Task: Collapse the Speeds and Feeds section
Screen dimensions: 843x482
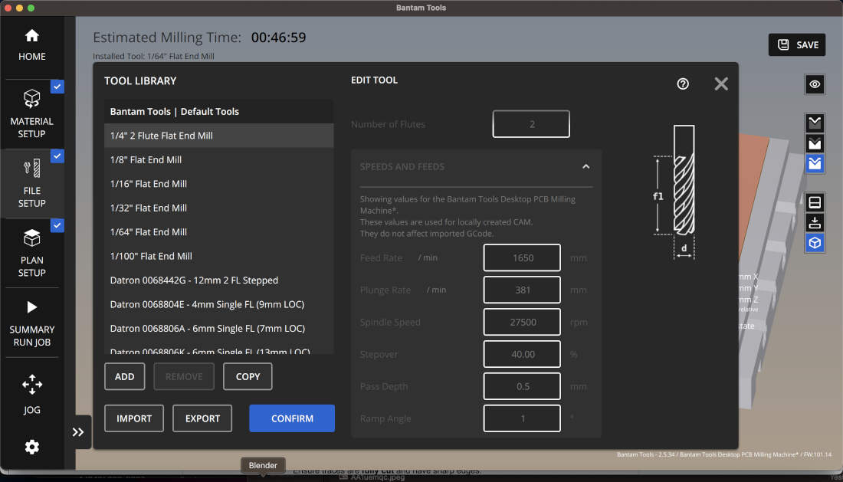Action: (586, 166)
